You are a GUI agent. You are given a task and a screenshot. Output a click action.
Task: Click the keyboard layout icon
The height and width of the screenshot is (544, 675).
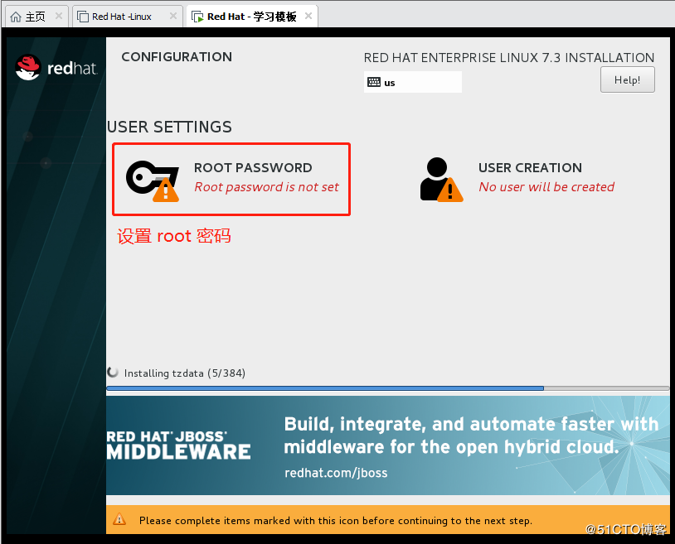[x=374, y=82]
